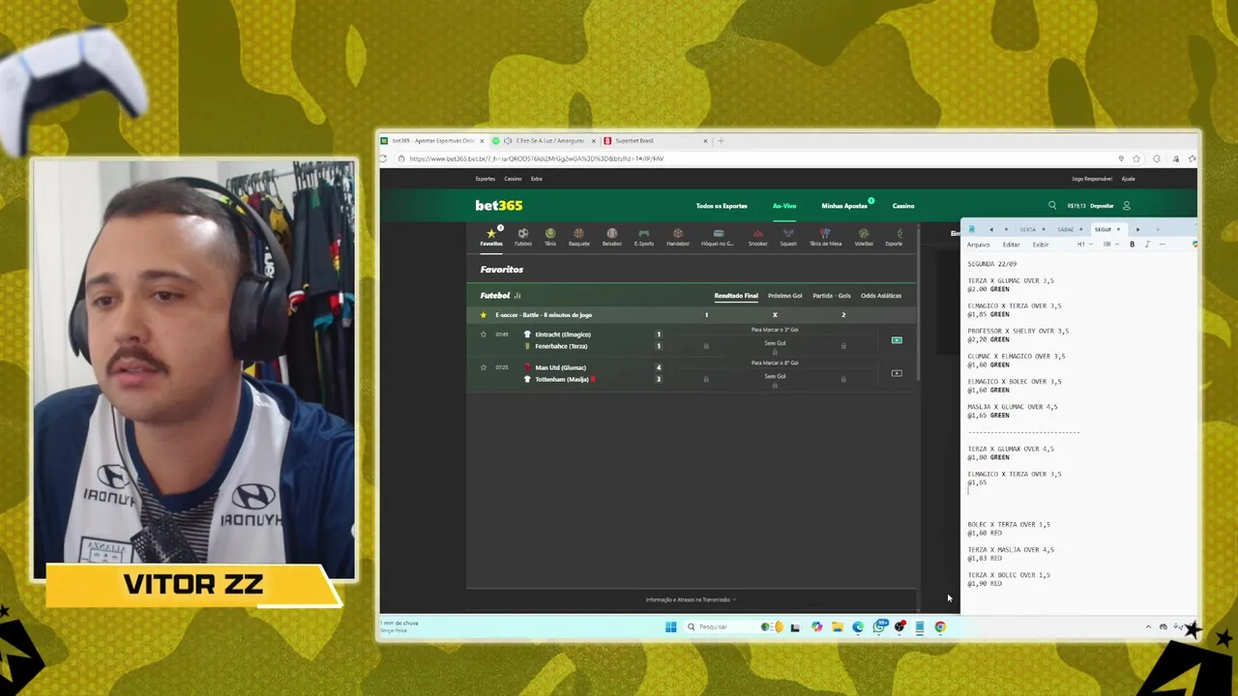
Task: Select the Odds Asiáticas market tab
Action: click(881, 296)
